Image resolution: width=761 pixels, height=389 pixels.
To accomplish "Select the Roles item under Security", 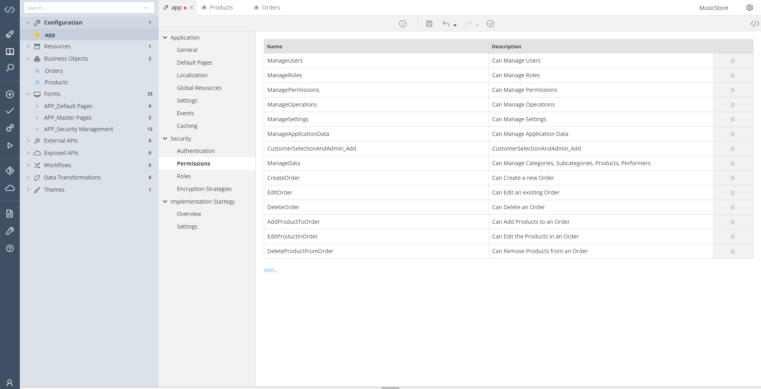I will pos(184,176).
